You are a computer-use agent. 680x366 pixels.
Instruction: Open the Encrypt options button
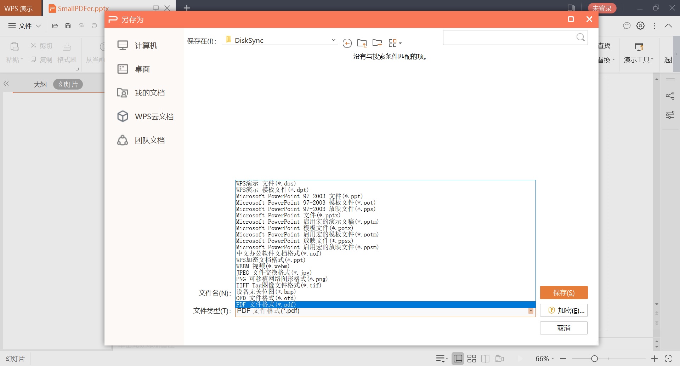coord(563,310)
